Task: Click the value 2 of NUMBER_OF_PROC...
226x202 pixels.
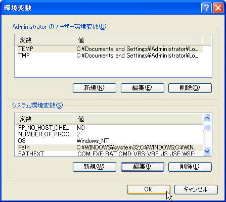Action: pos(78,134)
